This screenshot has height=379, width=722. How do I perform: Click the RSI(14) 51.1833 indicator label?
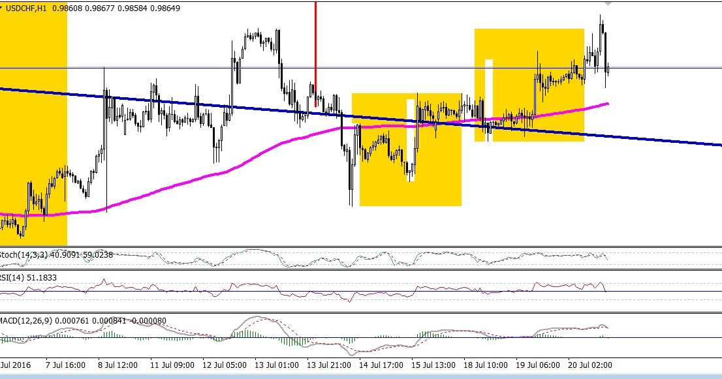[29, 277]
